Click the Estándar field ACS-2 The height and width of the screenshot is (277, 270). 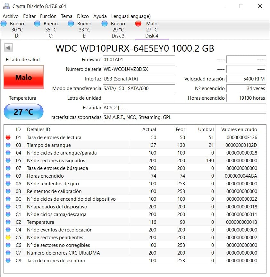(184, 108)
